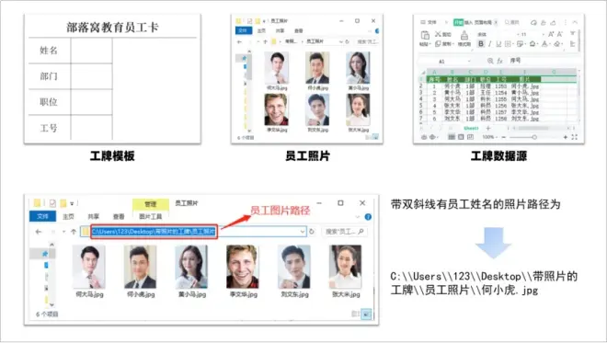The image size is (607, 343).
Task: Click the font color A icon in WPS
Action: (x=544, y=44)
